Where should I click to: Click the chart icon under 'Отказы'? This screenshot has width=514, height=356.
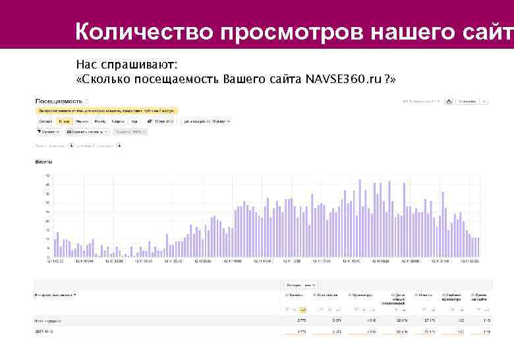point(433,309)
